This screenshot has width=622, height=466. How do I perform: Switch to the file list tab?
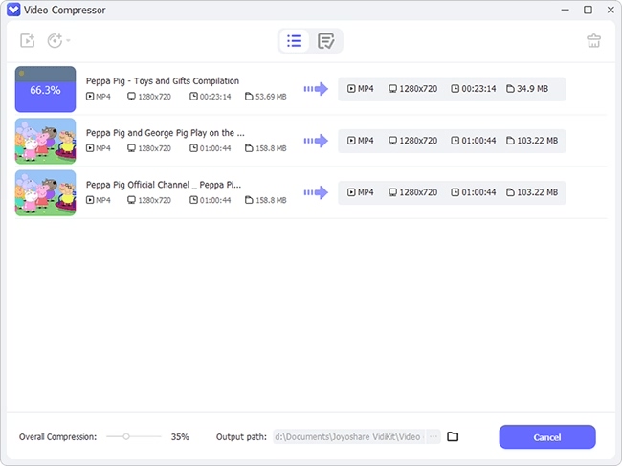pos(295,41)
